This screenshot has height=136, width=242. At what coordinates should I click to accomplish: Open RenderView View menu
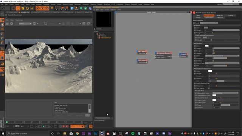[x=12, y=20]
